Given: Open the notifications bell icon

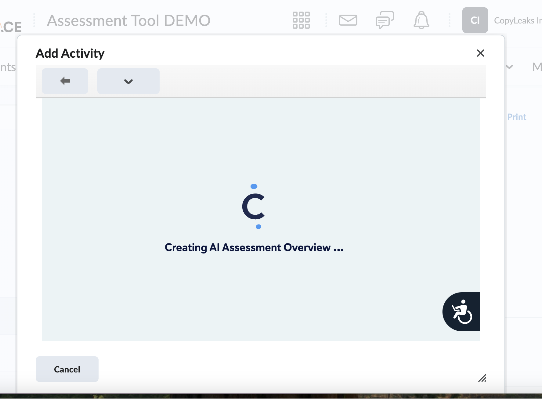Looking at the screenshot, I should coord(421,20).
